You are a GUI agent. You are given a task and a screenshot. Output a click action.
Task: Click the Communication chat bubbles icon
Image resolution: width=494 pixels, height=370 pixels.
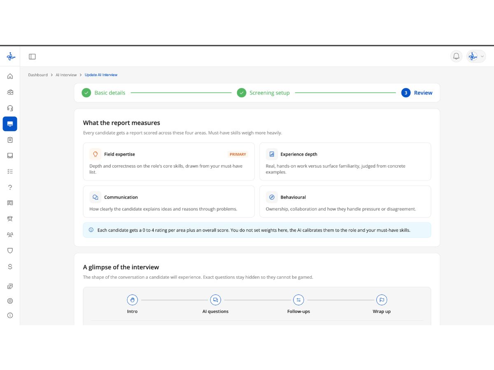pos(96,197)
